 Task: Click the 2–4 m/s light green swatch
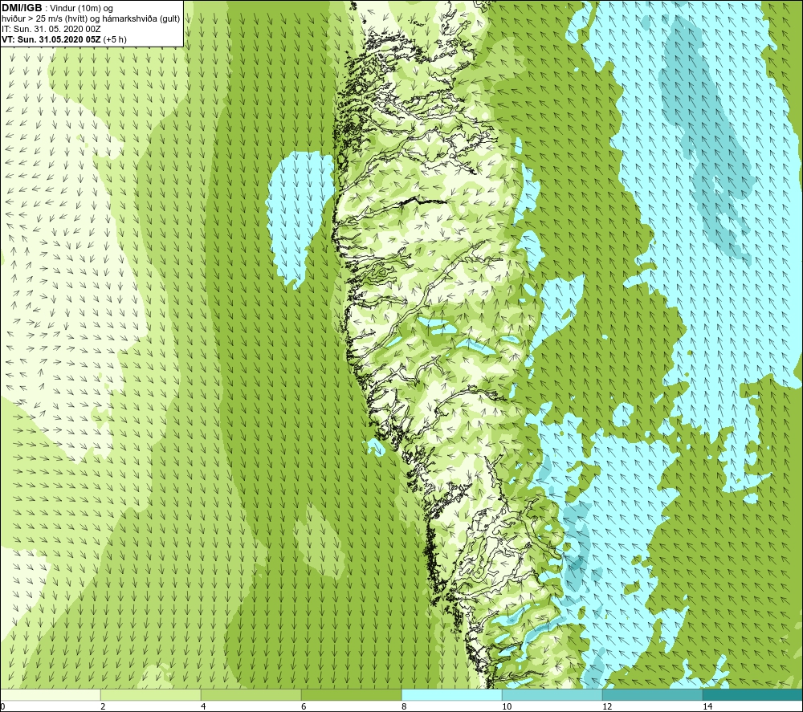151,694
